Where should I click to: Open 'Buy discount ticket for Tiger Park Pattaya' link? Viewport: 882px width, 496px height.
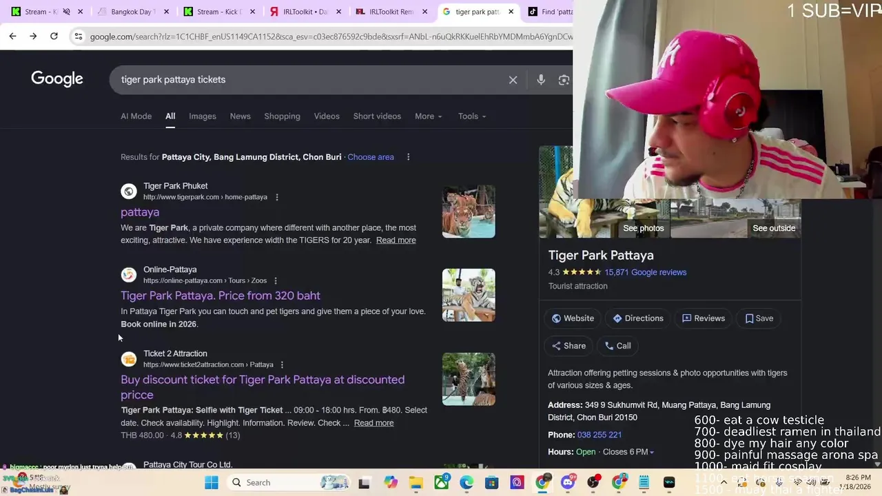[x=263, y=387]
